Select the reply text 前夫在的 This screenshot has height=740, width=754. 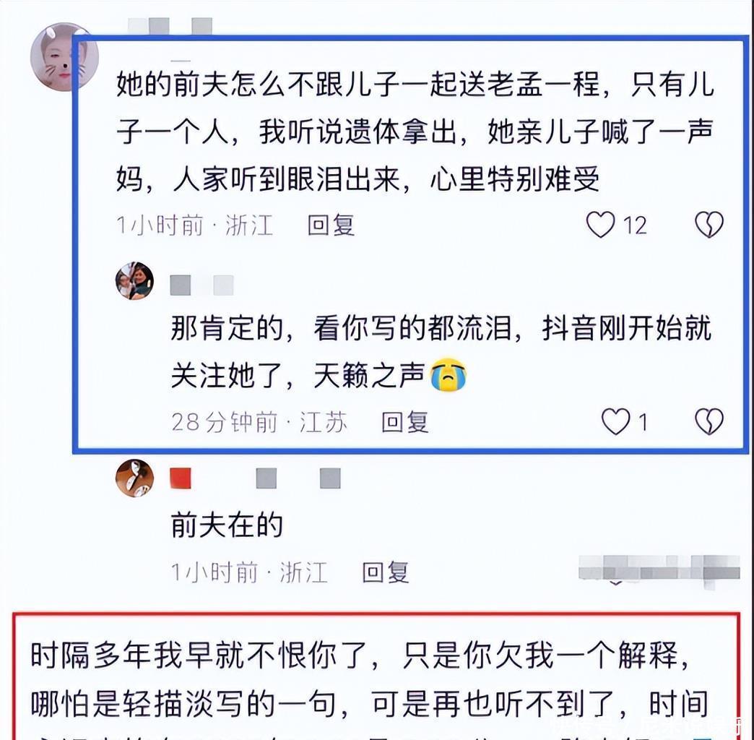[227, 525]
